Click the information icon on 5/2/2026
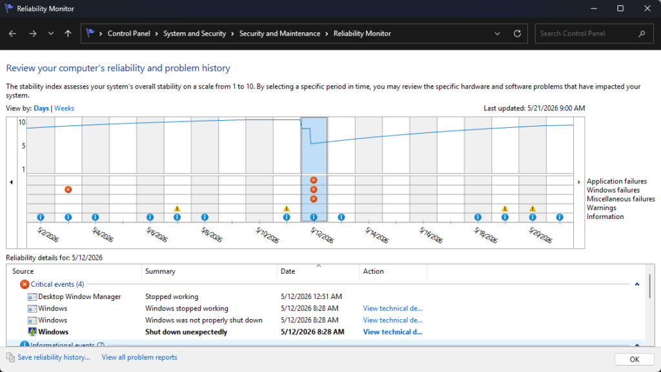661x372 pixels. tap(41, 217)
